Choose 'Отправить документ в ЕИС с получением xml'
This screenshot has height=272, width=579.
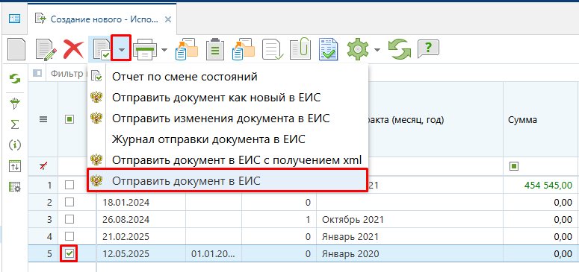[228, 160]
